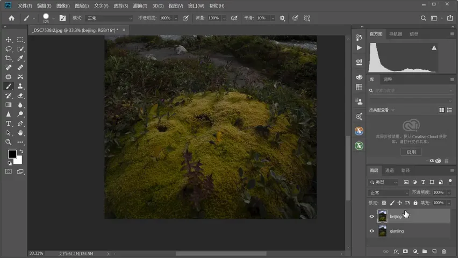The height and width of the screenshot is (258, 458).
Task: Open the layer blend mode 正常 dropdown
Action: (x=389, y=192)
